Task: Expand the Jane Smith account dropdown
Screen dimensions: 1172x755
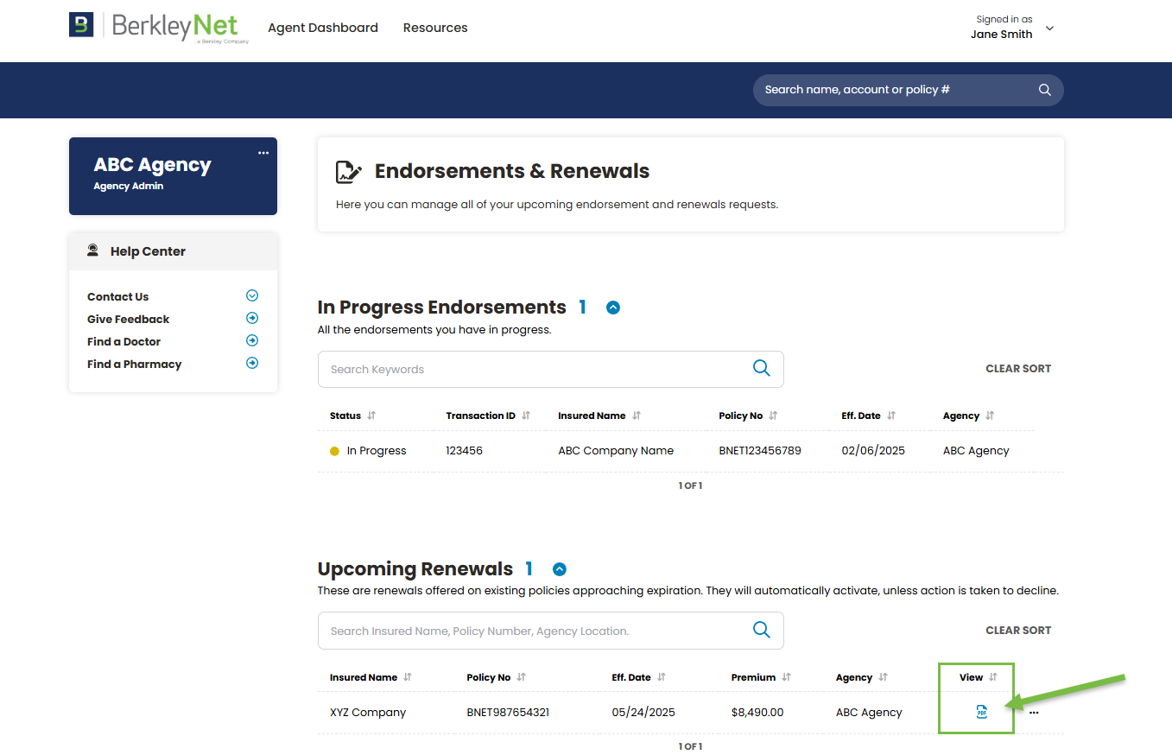Action: coord(1049,29)
